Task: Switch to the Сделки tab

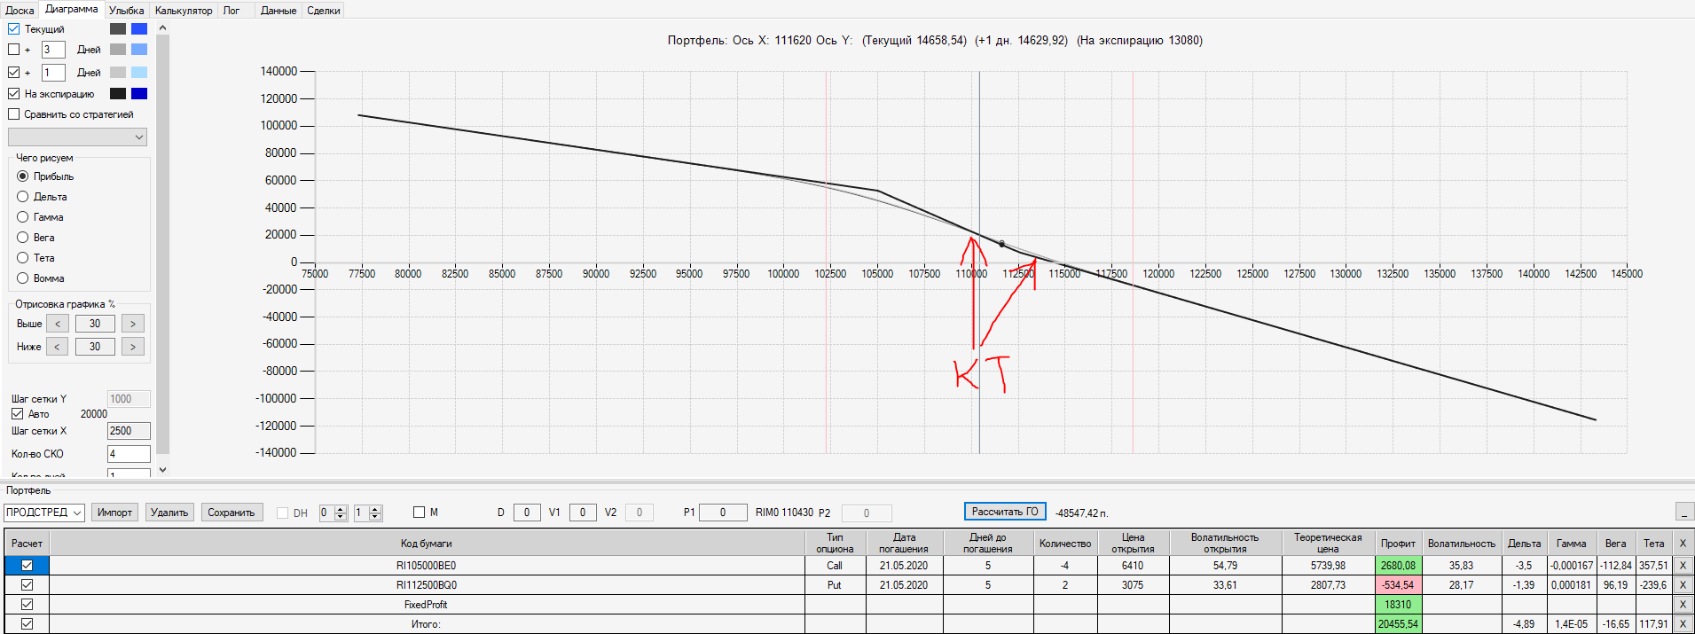Action: click(x=324, y=11)
